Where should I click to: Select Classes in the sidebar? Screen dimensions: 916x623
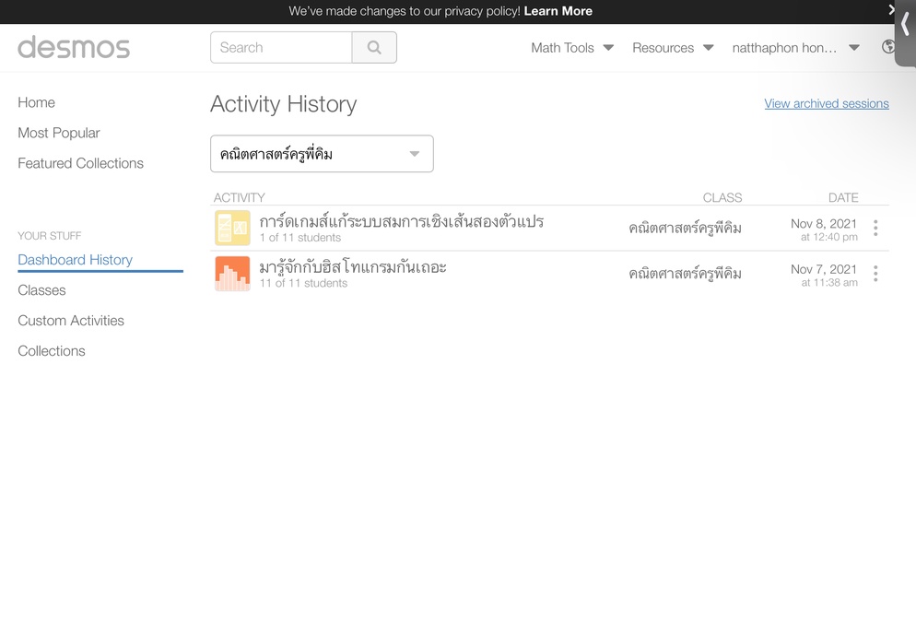click(x=41, y=290)
